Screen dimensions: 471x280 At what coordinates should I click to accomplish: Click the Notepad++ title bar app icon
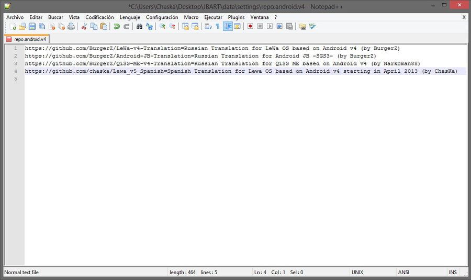point(7,6)
